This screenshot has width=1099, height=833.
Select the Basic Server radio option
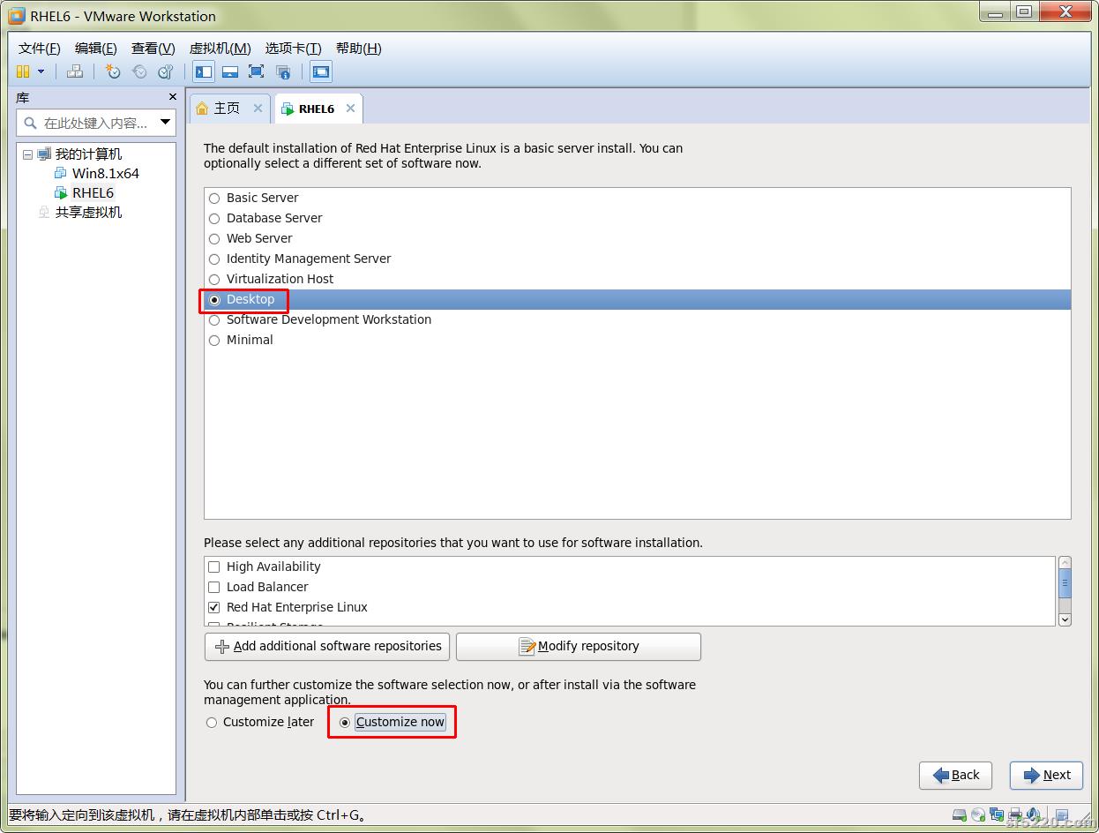214,199
